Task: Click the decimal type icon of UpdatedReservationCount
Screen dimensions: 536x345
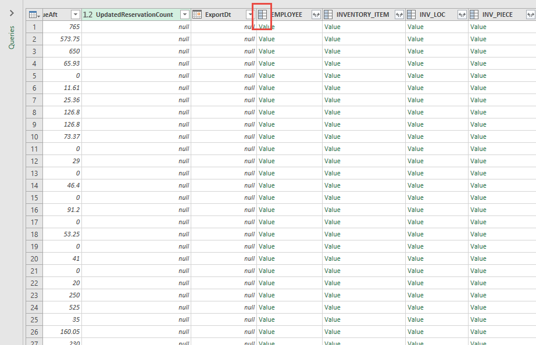Action: pos(88,15)
